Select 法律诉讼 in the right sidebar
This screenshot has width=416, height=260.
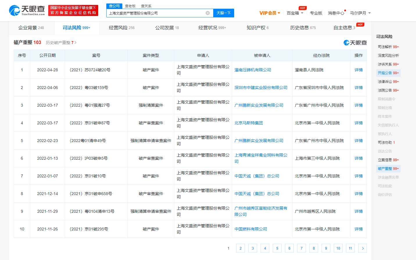[388, 81]
